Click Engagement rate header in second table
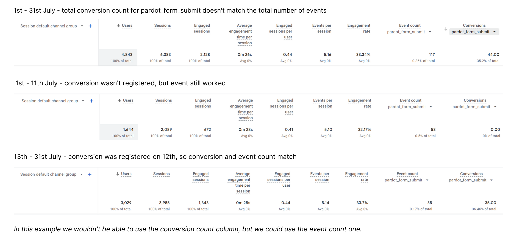Image resolution: width=522 pixels, height=247 pixels. (360, 103)
